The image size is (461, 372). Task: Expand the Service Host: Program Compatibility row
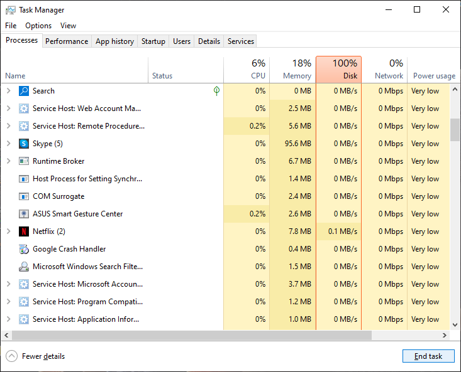(x=9, y=302)
